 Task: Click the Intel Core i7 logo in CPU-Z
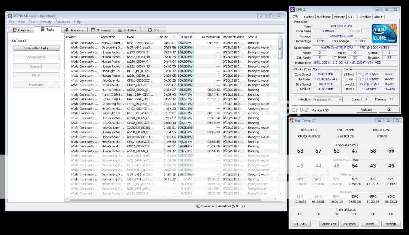tap(385, 33)
